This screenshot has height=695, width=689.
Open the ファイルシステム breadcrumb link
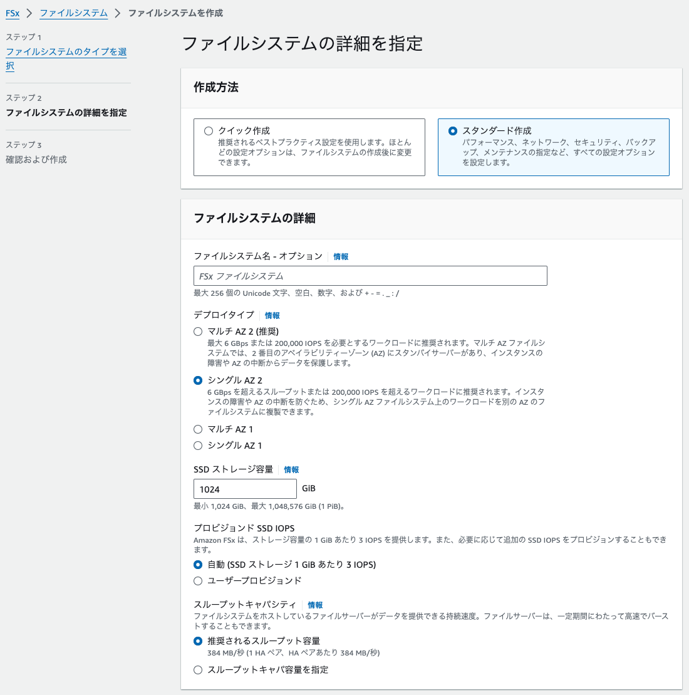(x=73, y=13)
